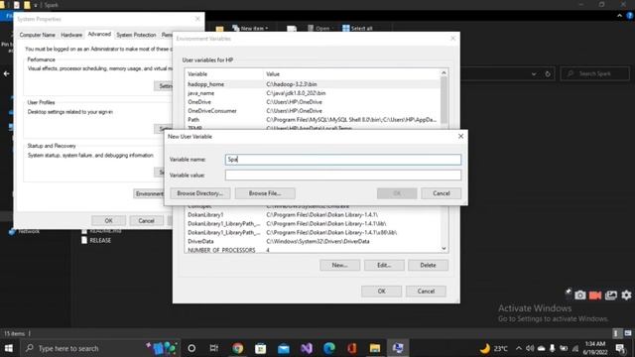
Task: Click Open in the Explorer ribbon
Action: tap(318, 28)
